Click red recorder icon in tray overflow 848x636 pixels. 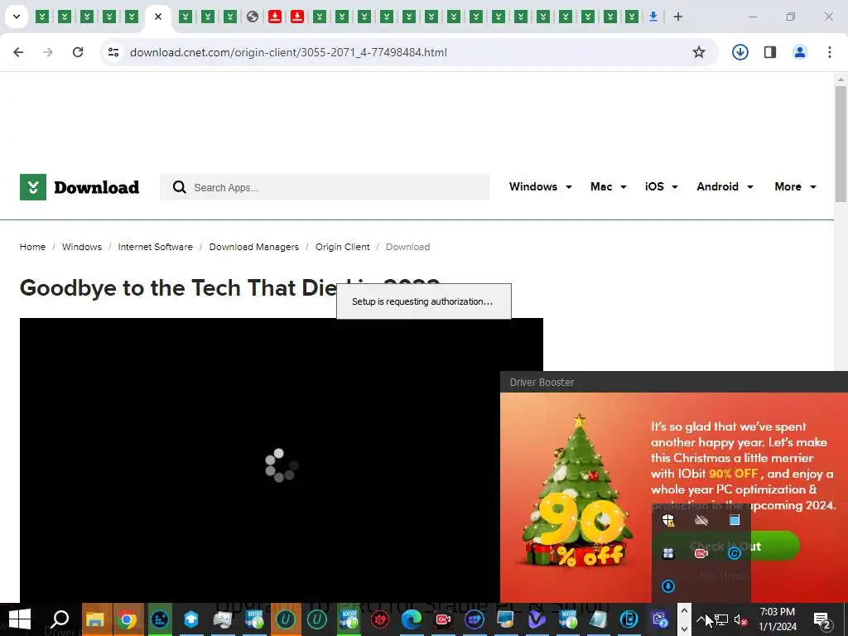pos(701,553)
